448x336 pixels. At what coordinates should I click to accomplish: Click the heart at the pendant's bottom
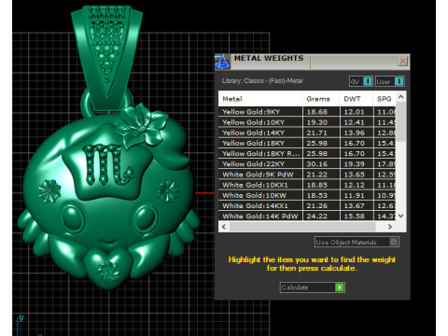[x=109, y=268]
